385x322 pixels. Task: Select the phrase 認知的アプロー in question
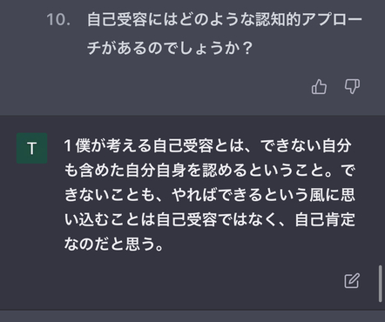coord(308,20)
